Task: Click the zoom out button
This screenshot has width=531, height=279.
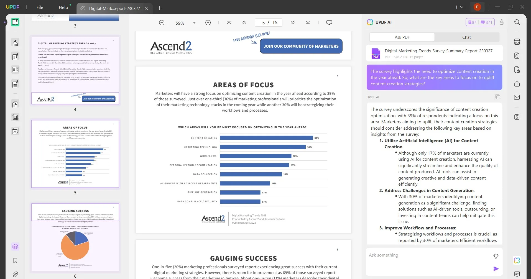Action: click(162, 23)
